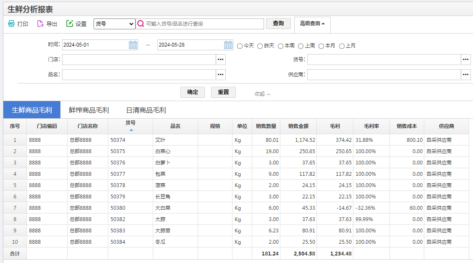Click the 单位 column header
Image resolution: width=473 pixels, height=263 pixels.
point(242,126)
